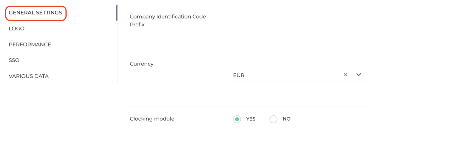
Task: Click the YES label text
Action: tap(251, 119)
